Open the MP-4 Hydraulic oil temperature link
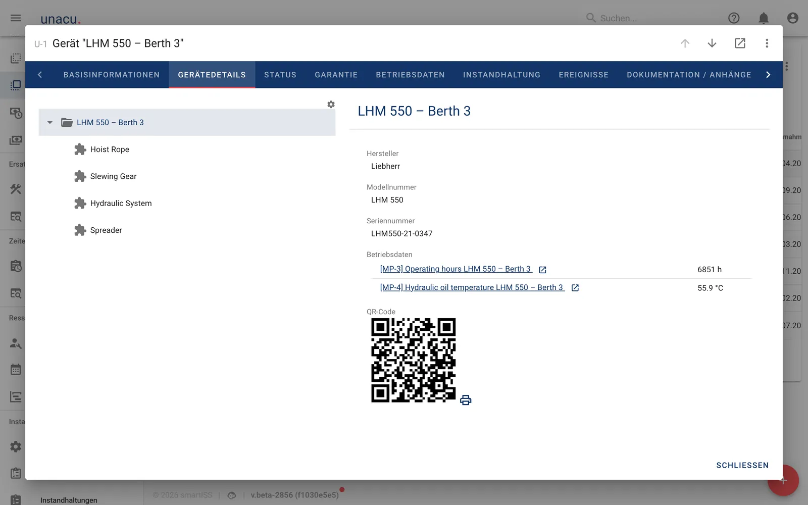The image size is (808, 505). tap(472, 287)
